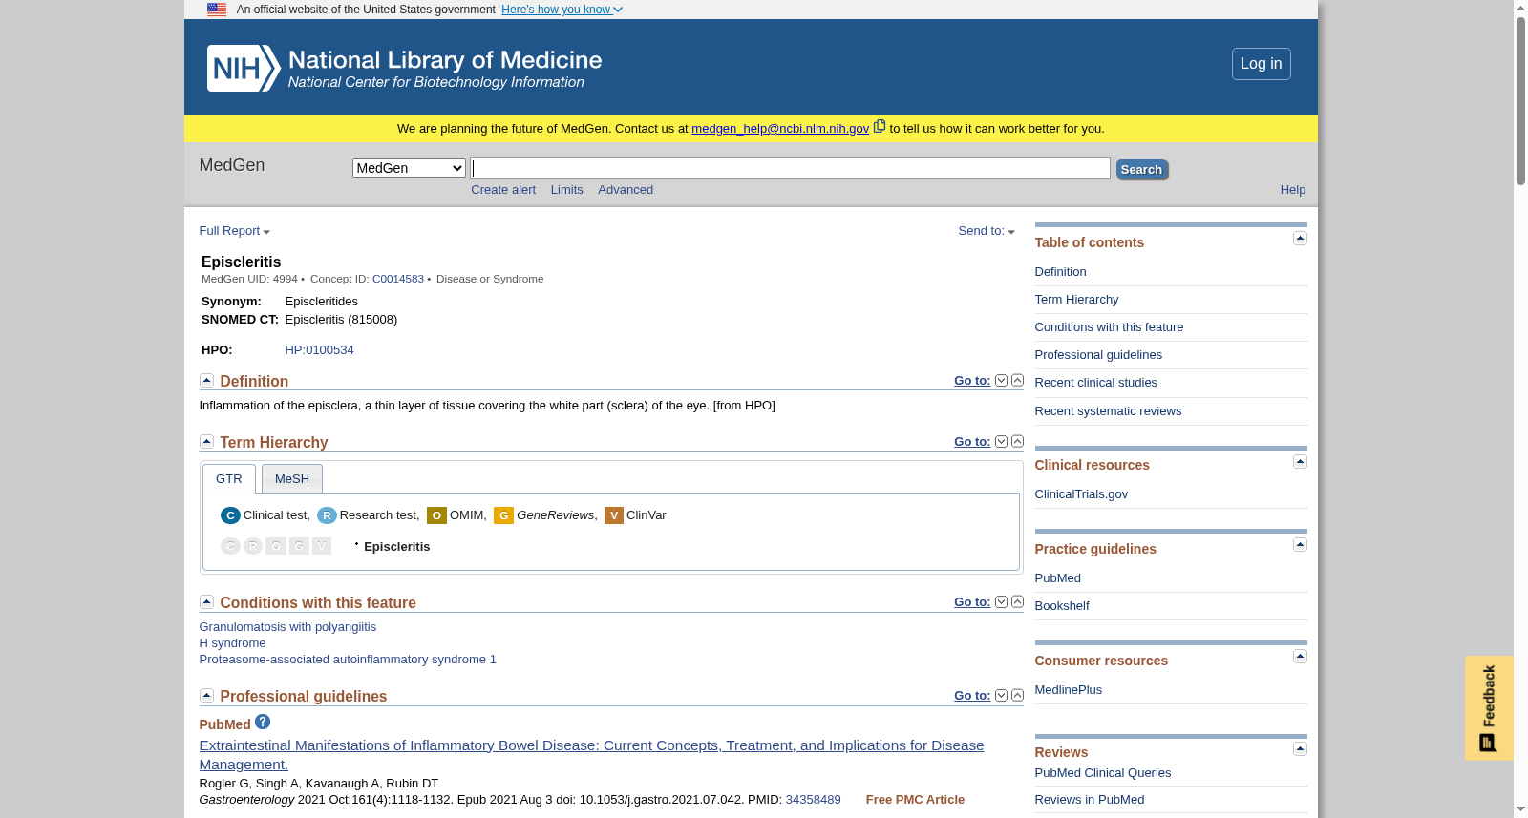1528x818 pixels.
Task: Collapse the Reviews panel
Action: point(1300,748)
